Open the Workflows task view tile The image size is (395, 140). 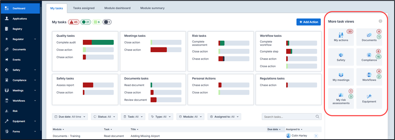[x=369, y=77]
